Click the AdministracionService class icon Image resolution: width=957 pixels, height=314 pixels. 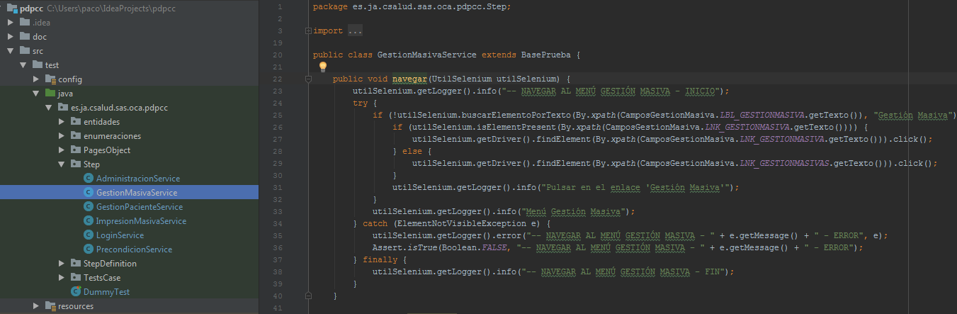pos(89,179)
